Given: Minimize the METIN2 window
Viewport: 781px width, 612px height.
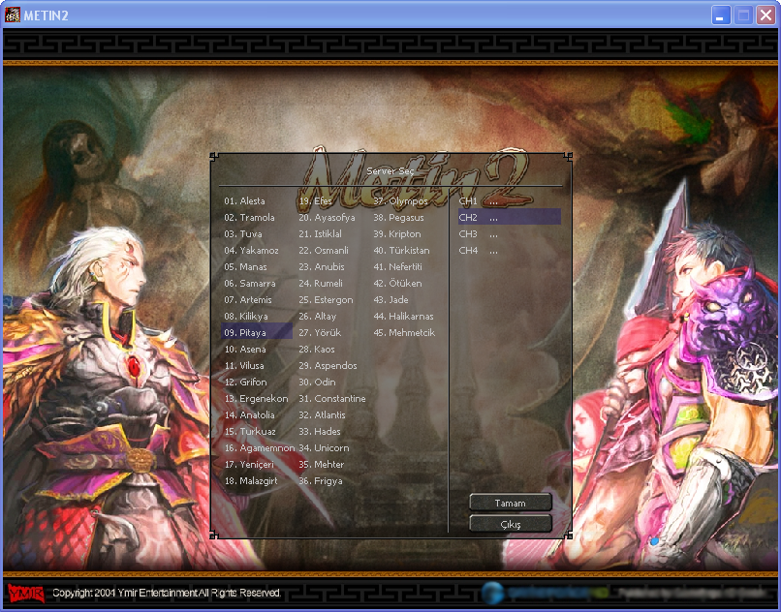Looking at the screenshot, I should pyautogui.click(x=720, y=15).
